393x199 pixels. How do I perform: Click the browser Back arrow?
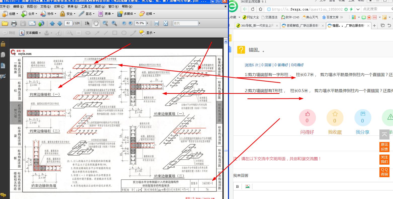[x=245, y=9]
